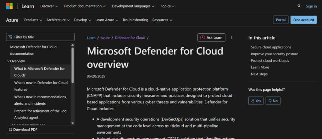Click the 06/20/2025 date text
The image size is (322, 139).
(x=96, y=76)
